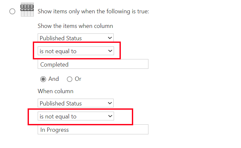Click the chevron arrow on the first comparison operator box
The image size is (241, 148).
pyautogui.click(x=110, y=51)
